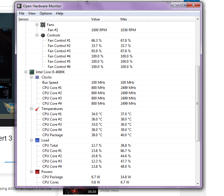Select Fan Control #1 row
This screenshot has height=196, width=224.
tap(106, 41)
